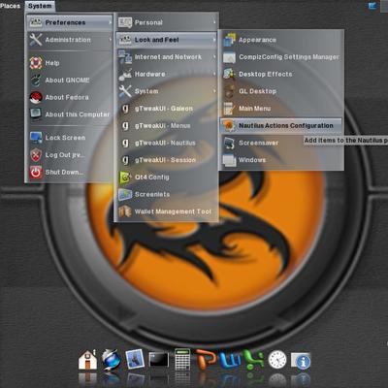Click the GL Desktop icon
Image resolution: width=388 pixels, height=388 pixels.
point(230,91)
